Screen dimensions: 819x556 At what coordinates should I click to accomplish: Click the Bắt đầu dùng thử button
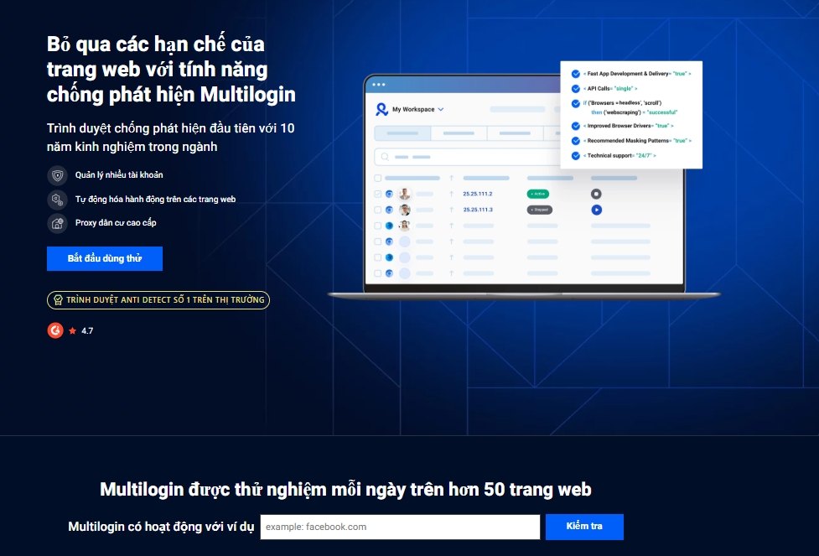(x=105, y=258)
